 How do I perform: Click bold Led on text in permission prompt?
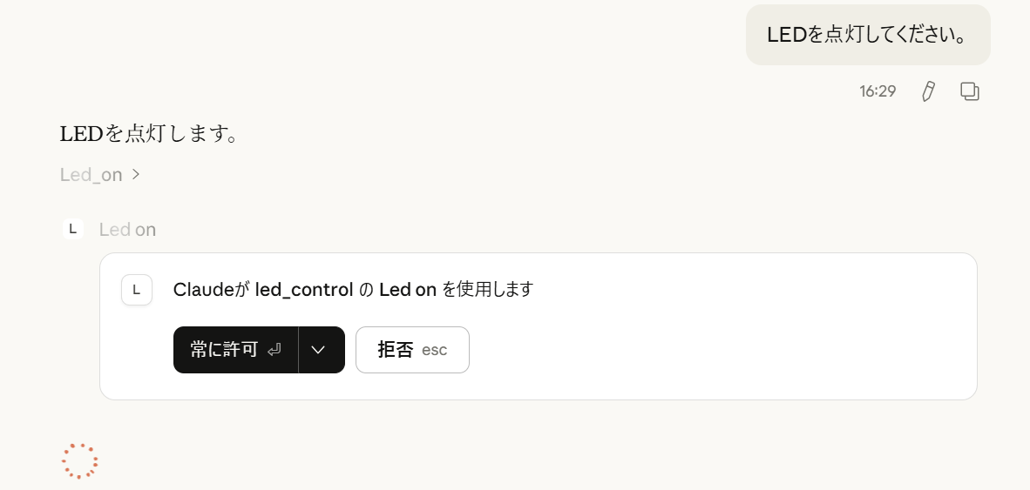point(408,290)
